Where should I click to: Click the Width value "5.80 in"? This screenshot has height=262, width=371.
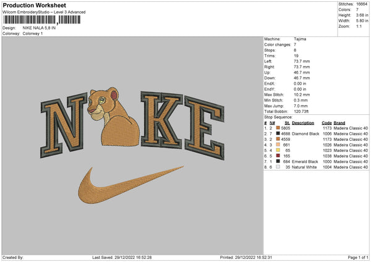pyautogui.click(x=362, y=21)
